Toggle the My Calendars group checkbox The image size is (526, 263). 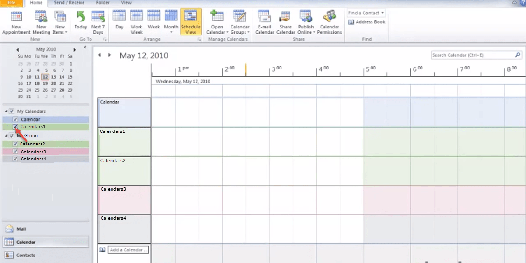tap(12, 111)
